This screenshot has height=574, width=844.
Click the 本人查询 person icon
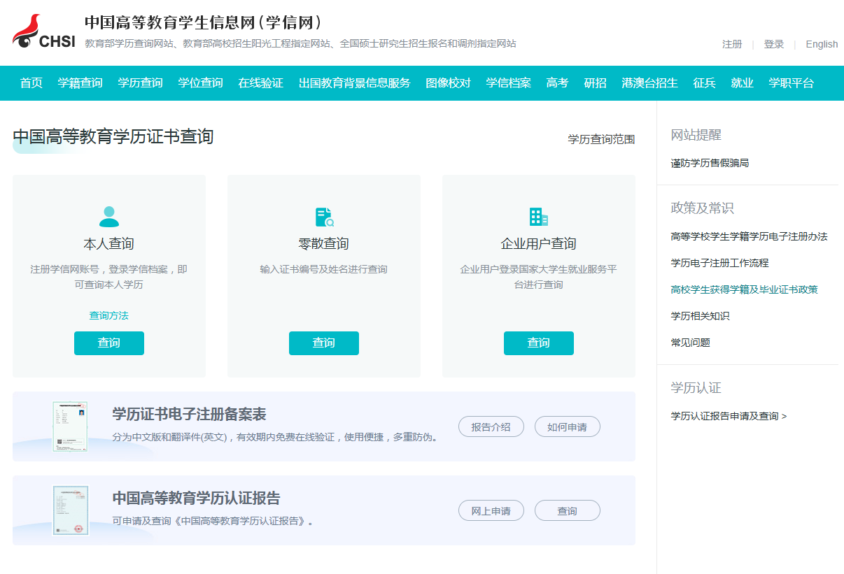pos(109,217)
